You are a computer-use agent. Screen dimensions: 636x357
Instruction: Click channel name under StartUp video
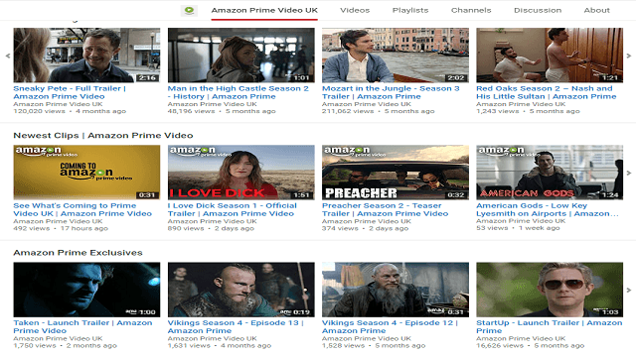[x=521, y=338]
